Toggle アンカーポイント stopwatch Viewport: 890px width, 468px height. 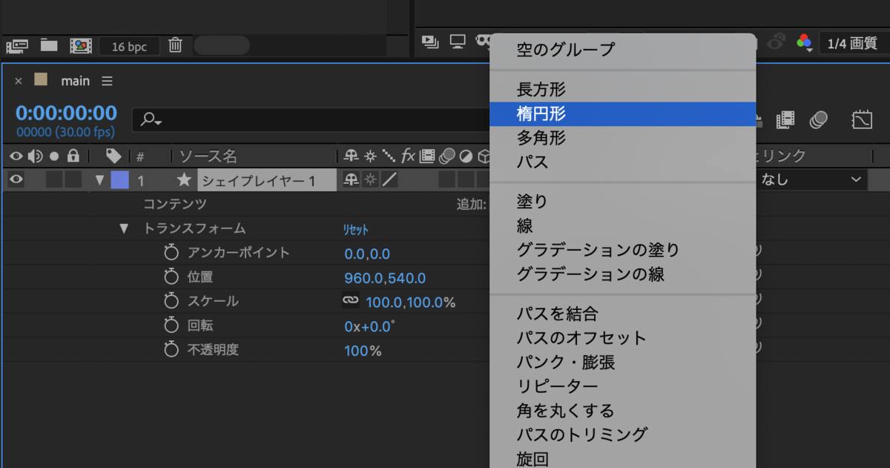[x=171, y=253]
